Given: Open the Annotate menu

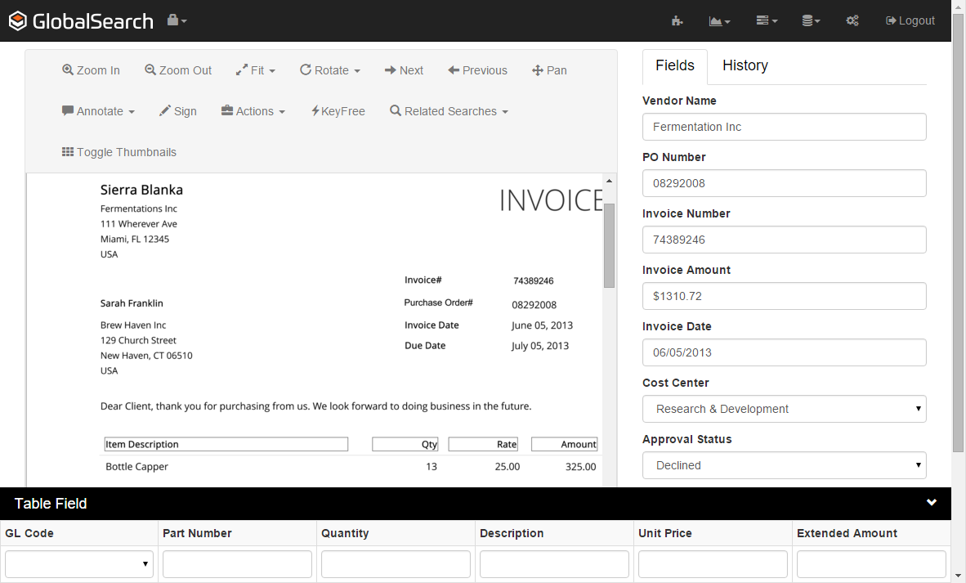Looking at the screenshot, I should pyautogui.click(x=98, y=111).
